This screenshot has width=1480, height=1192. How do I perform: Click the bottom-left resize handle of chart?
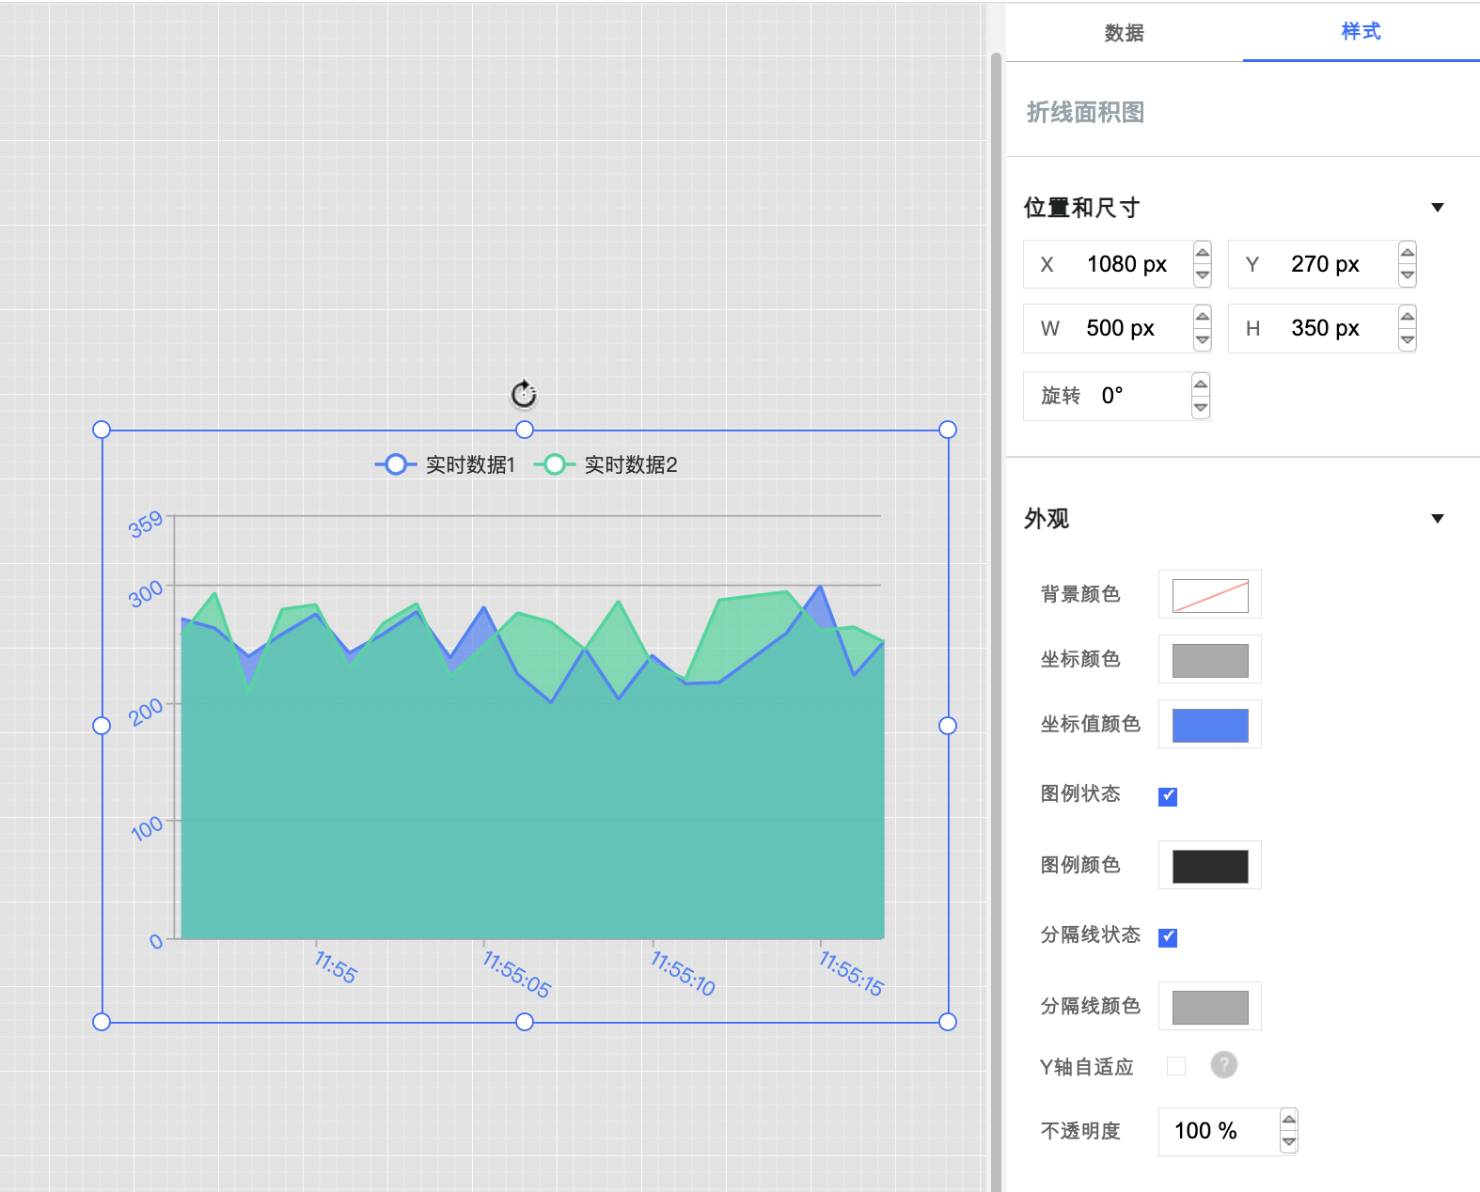pyautogui.click(x=102, y=1022)
